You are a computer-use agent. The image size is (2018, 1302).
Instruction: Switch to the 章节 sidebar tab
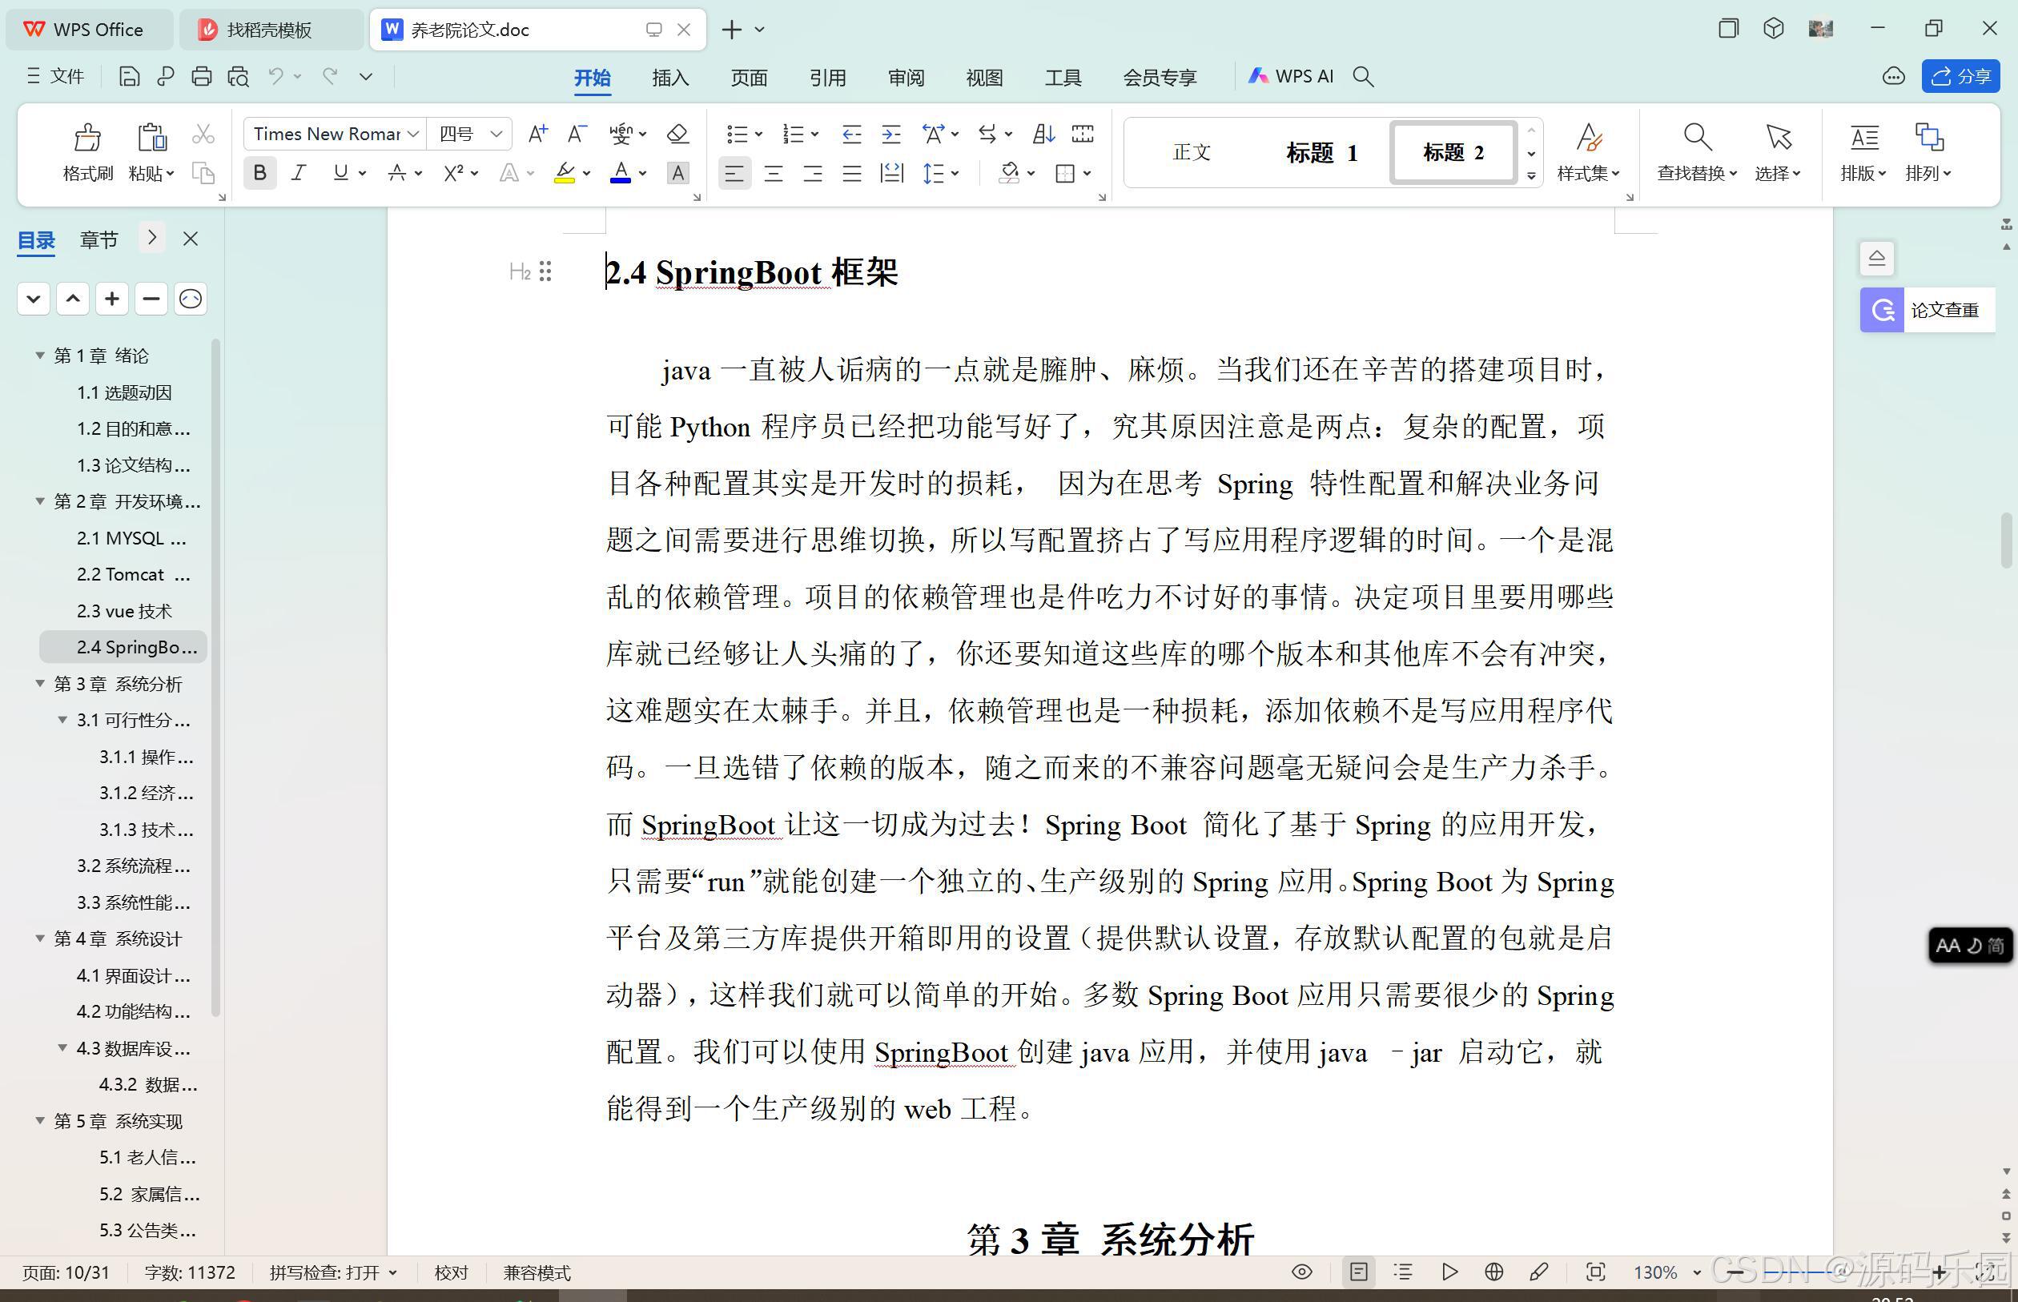98,239
